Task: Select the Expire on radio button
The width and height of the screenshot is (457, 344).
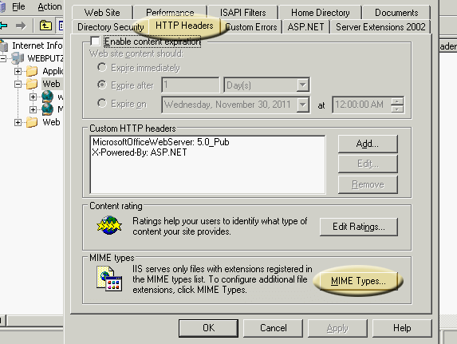Action: click(102, 103)
